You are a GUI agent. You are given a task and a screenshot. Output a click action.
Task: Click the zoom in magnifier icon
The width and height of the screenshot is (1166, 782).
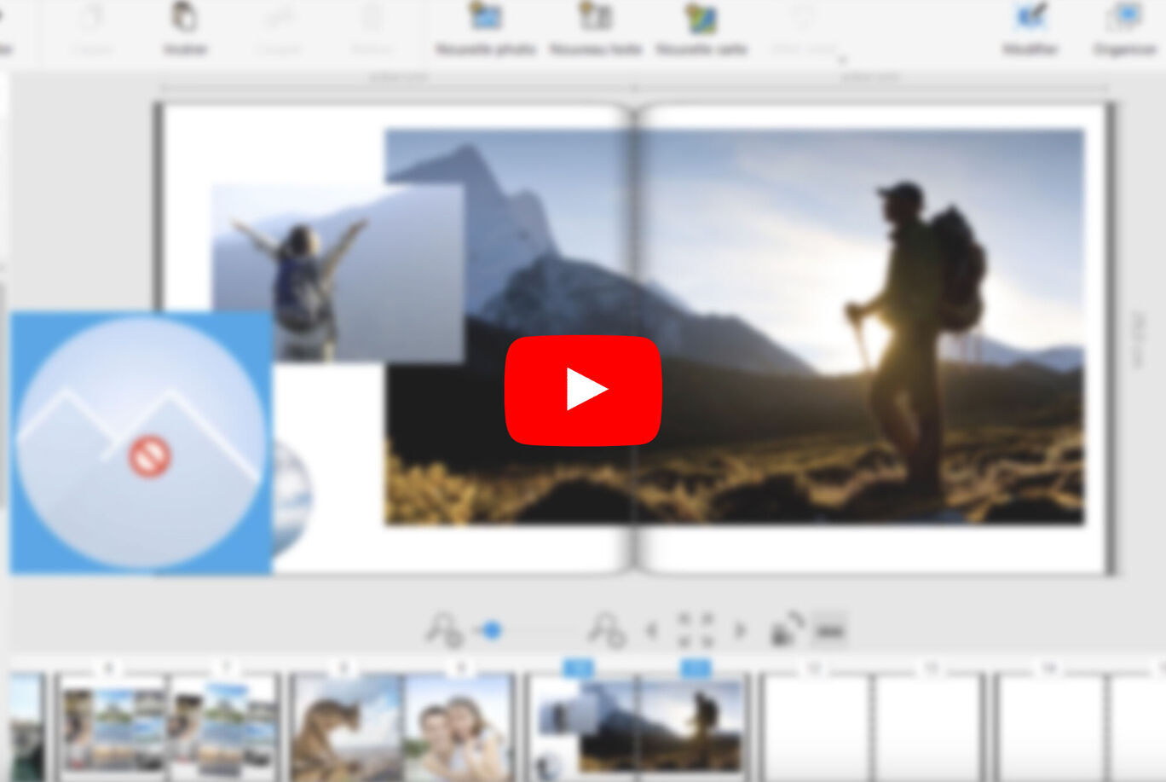pyautogui.click(x=605, y=630)
